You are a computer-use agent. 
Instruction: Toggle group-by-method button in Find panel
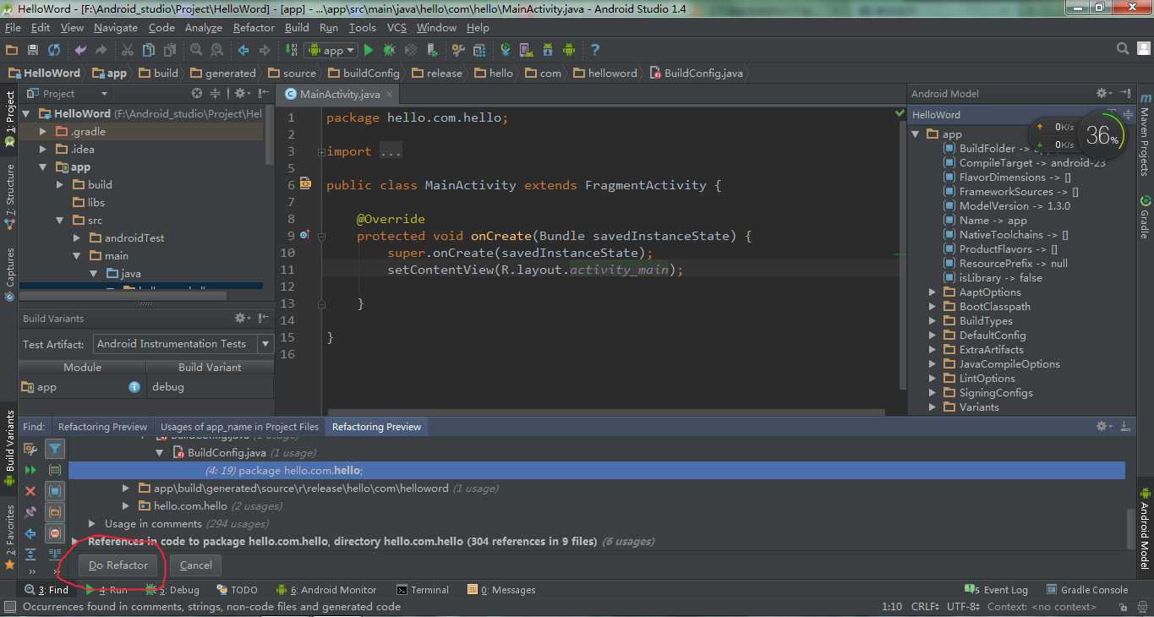54,533
